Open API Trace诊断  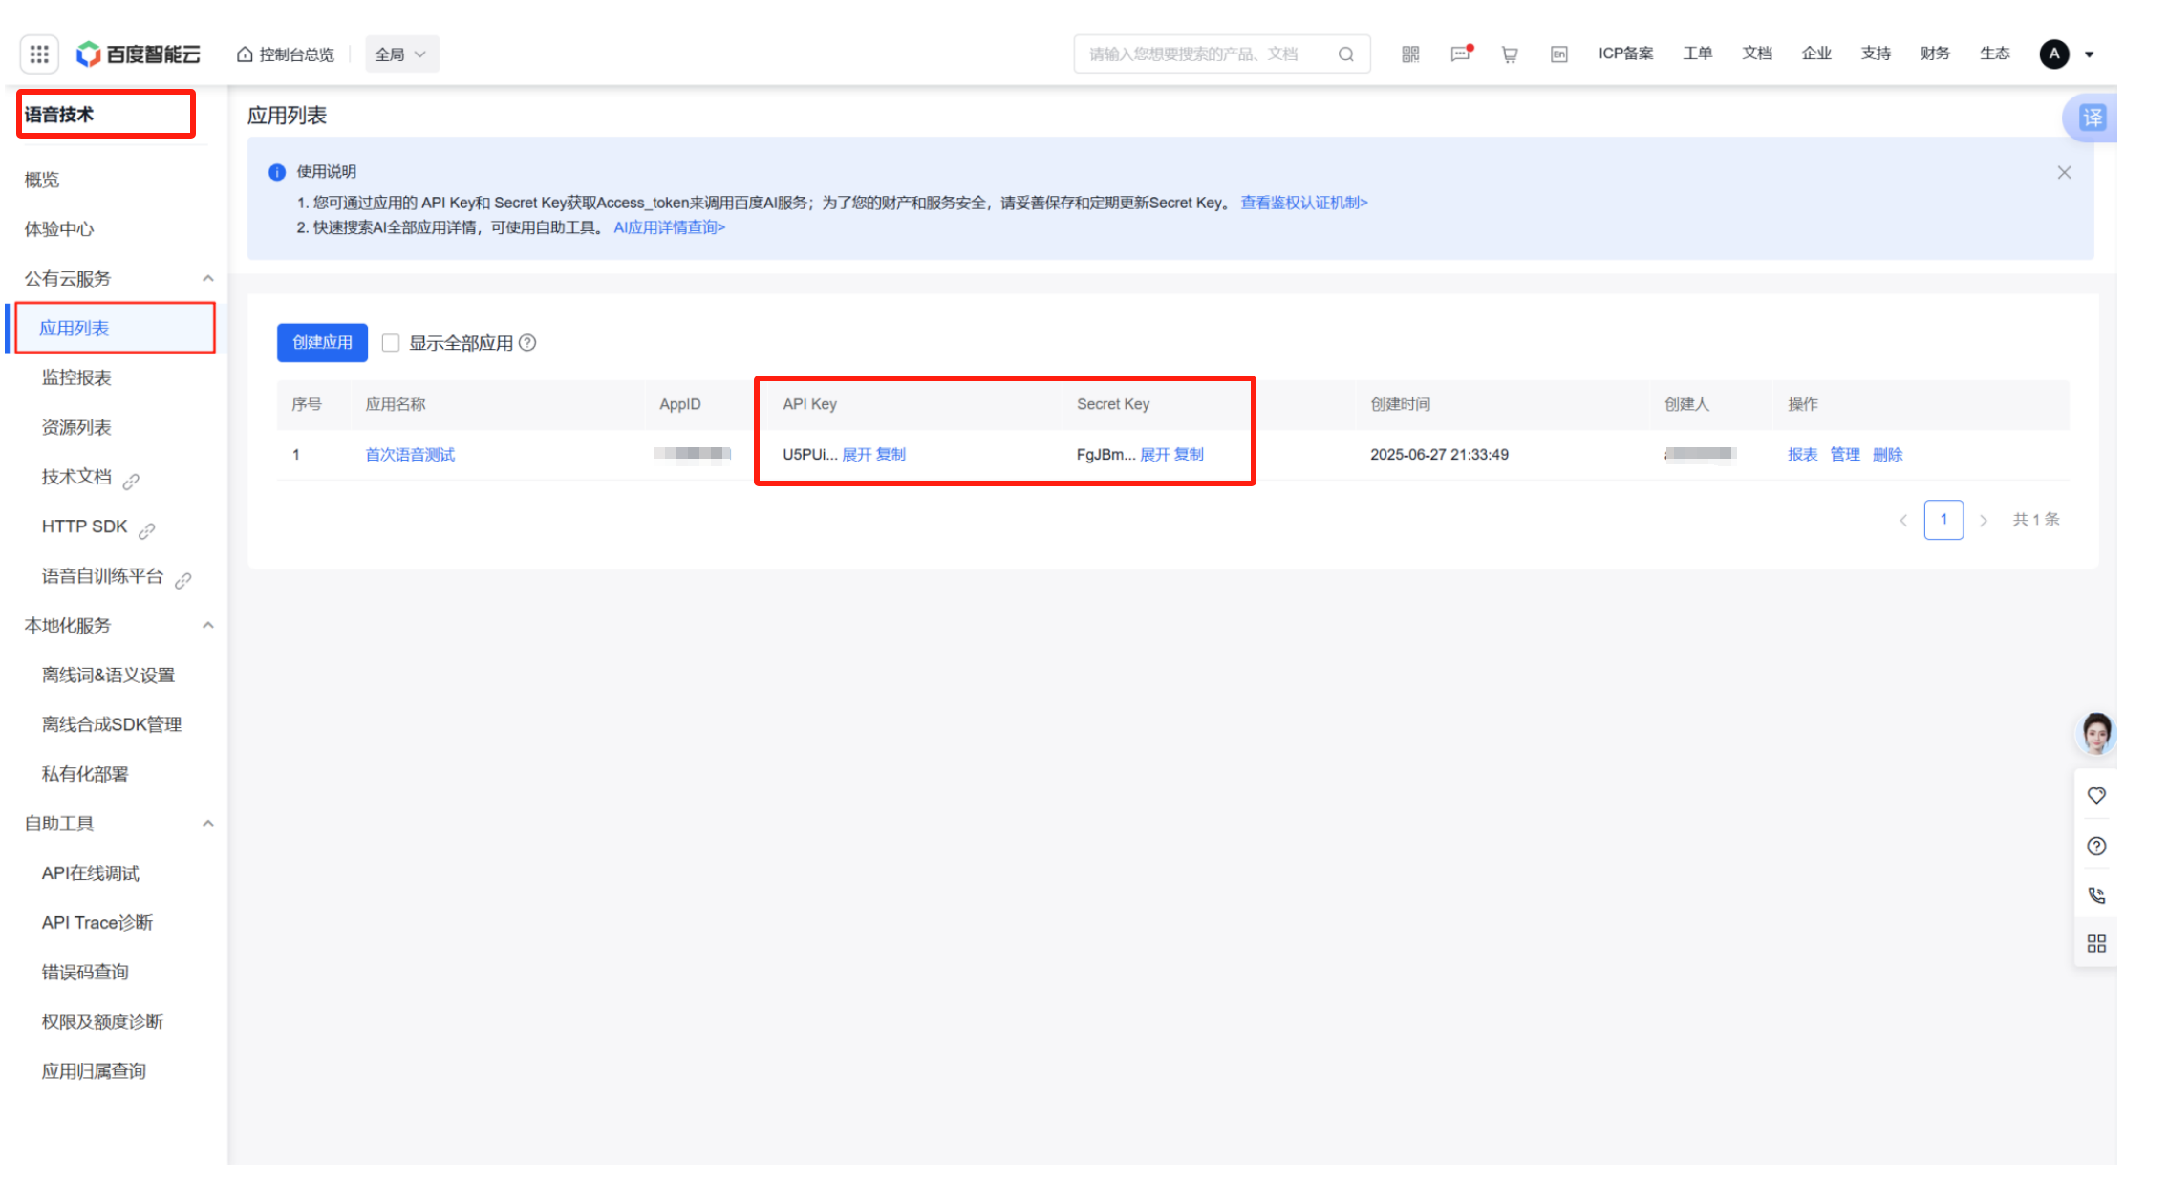97,923
